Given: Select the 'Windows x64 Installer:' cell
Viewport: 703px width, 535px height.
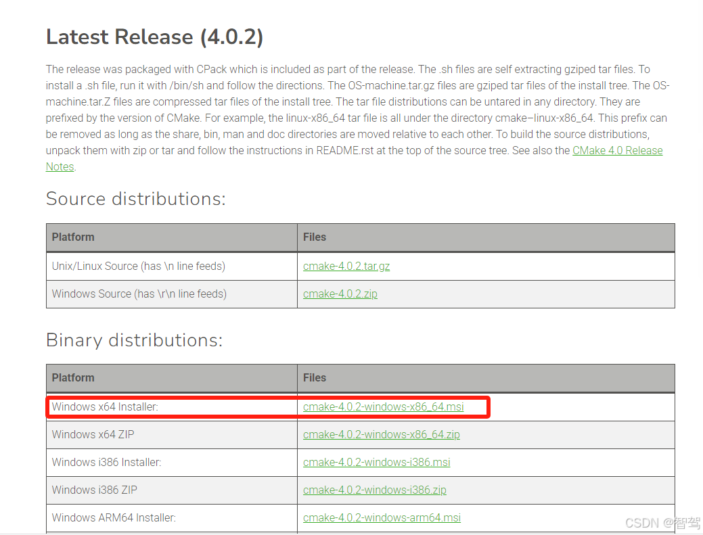Looking at the screenshot, I should tap(172, 407).
